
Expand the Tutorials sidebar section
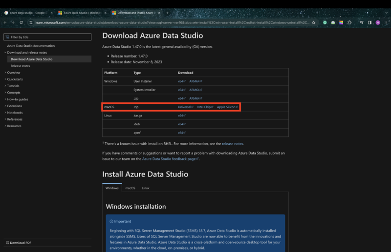13,86
